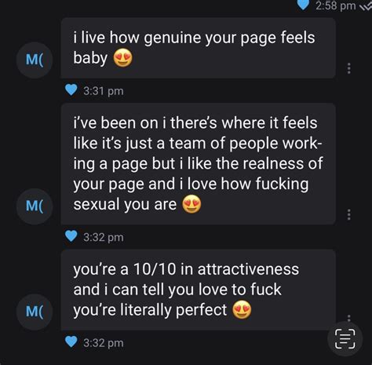Click the heart-eyes emoji after 'literally perfect'
372x365 pixels.
point(242,310)
